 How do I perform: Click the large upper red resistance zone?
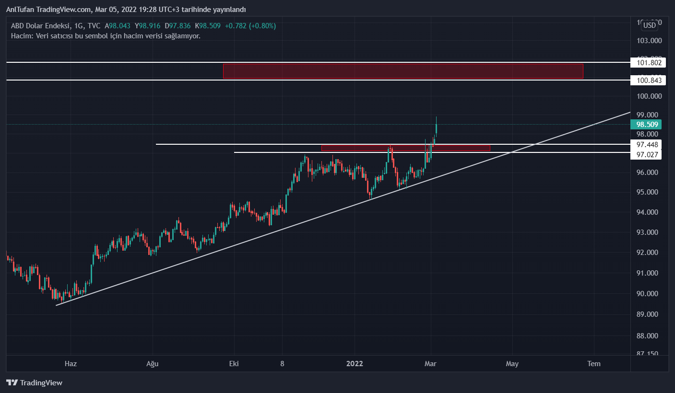click(403, 71)
